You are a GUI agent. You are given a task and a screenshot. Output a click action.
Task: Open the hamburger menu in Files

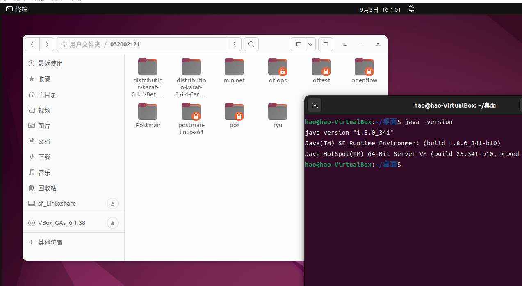pyautogui.click(x=326, y=44)
